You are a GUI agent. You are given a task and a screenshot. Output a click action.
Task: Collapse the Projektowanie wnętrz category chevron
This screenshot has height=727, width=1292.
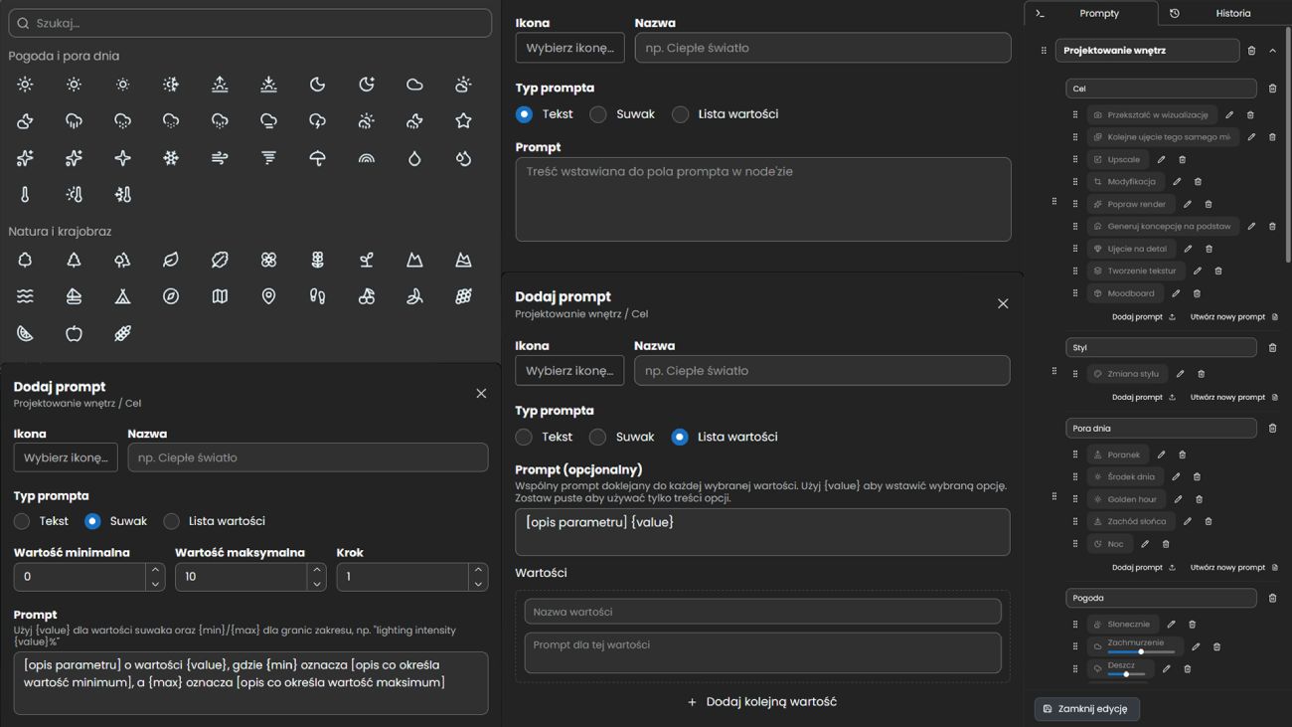pyautogui.click(x=1272, y=51)
